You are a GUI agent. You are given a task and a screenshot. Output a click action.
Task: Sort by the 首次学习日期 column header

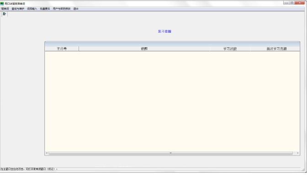coord(275,49)
